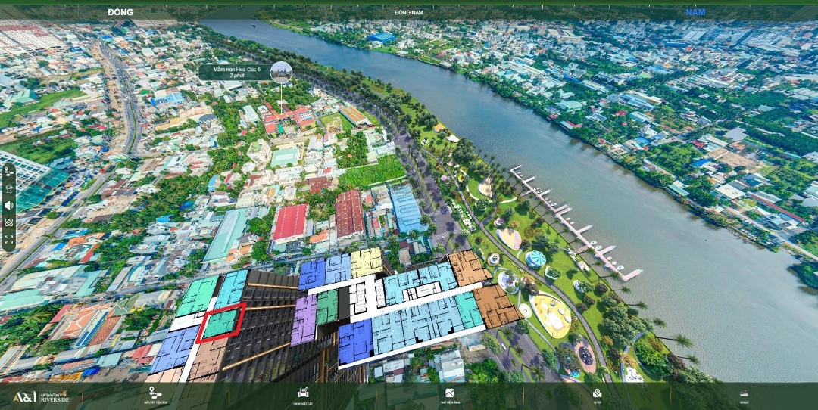
Task: Open the 360 view in bottom bar
Action: pyautogui.click(x=303, y=393)
